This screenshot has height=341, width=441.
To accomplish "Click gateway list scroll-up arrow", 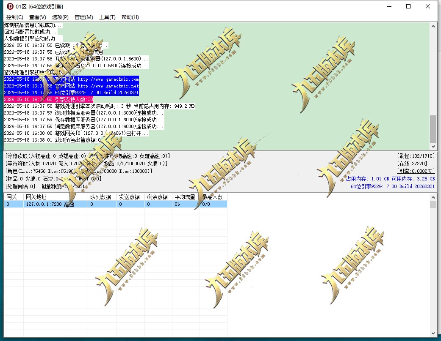I will point(433,197).
